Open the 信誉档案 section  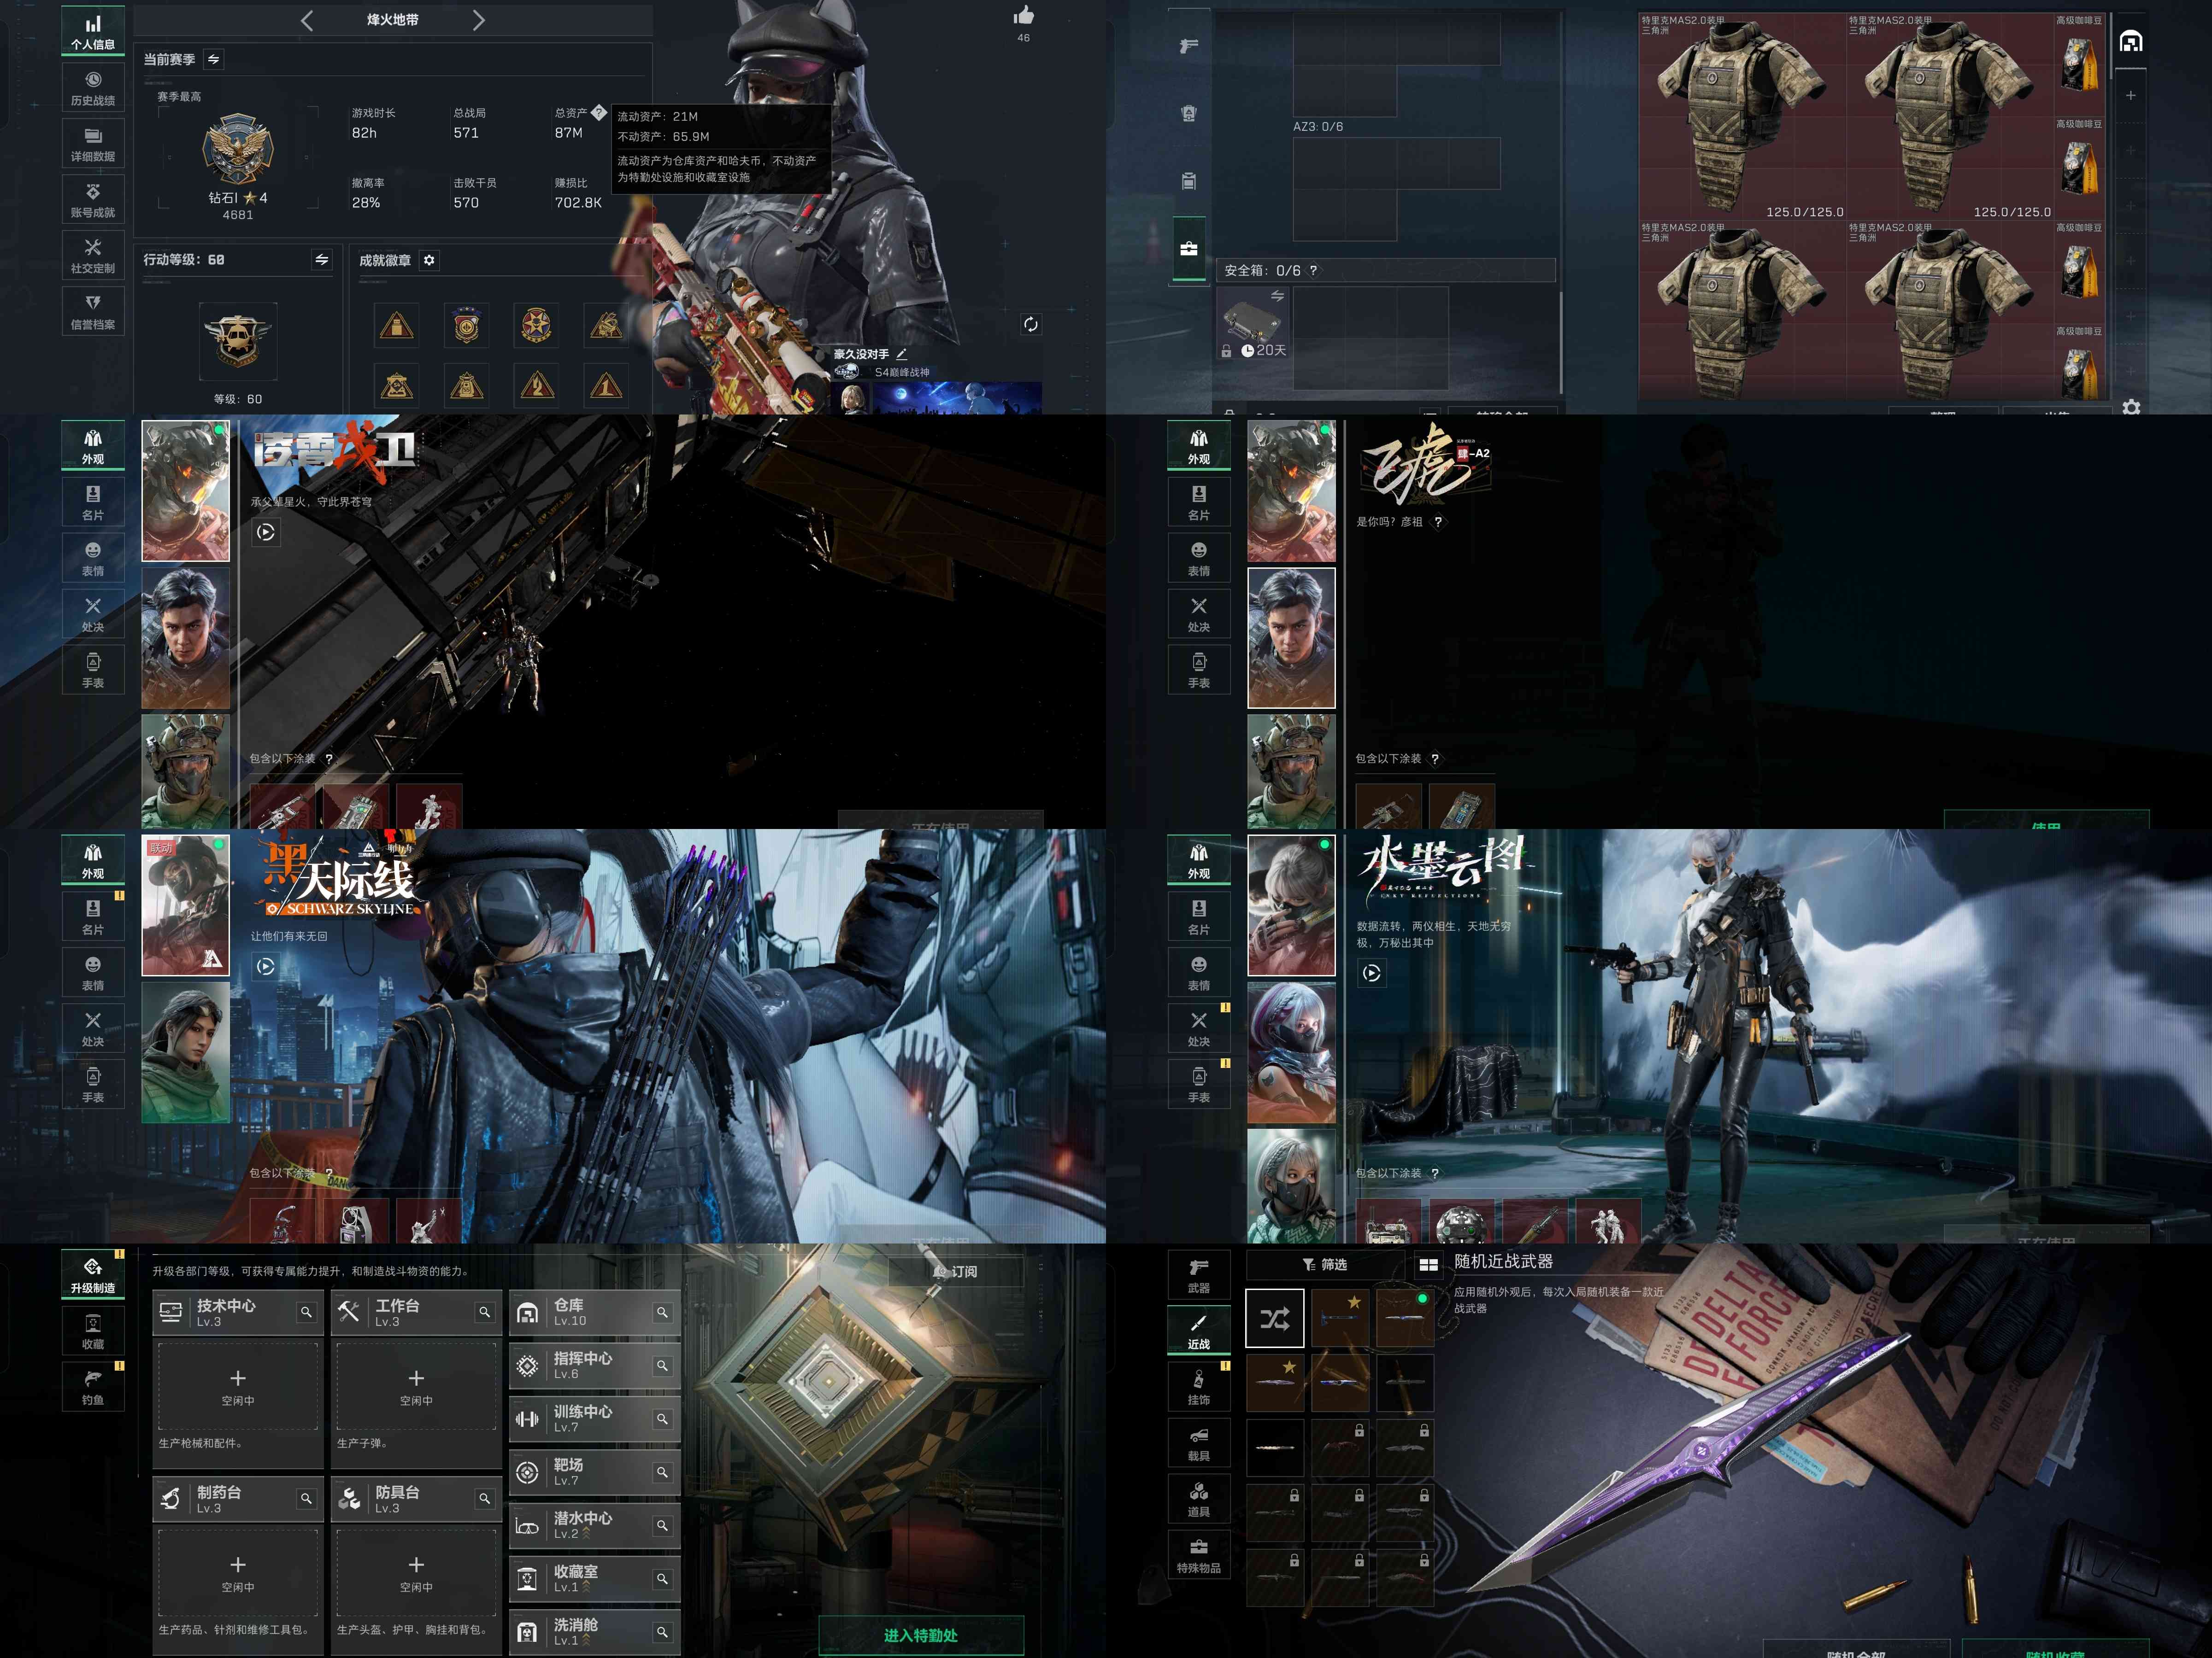tap(93, 311)
